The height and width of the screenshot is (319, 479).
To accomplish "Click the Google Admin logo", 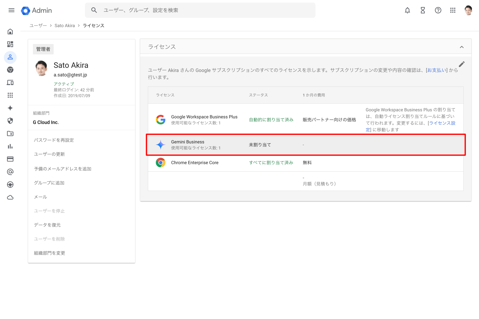I will pyautogui.click(x=36, y=11).
